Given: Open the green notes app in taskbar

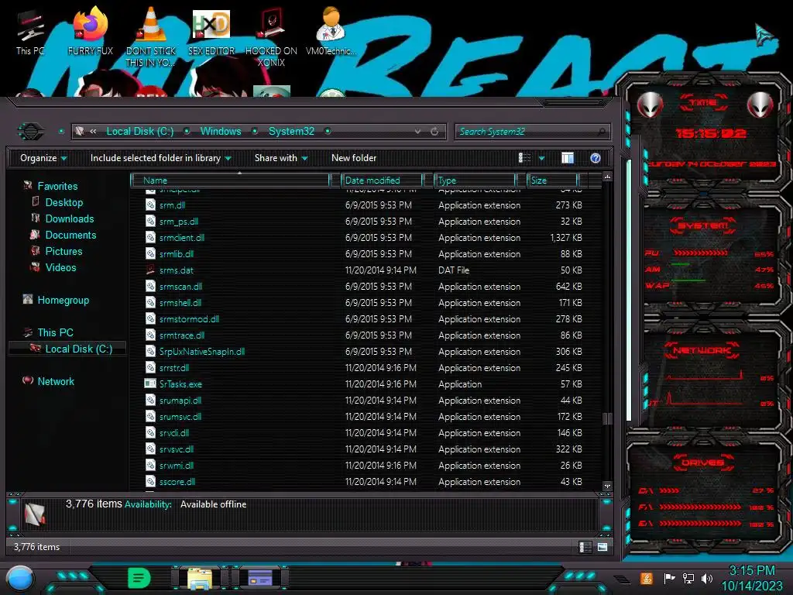Looking at the screenshot, I should [x=139, y=578].
